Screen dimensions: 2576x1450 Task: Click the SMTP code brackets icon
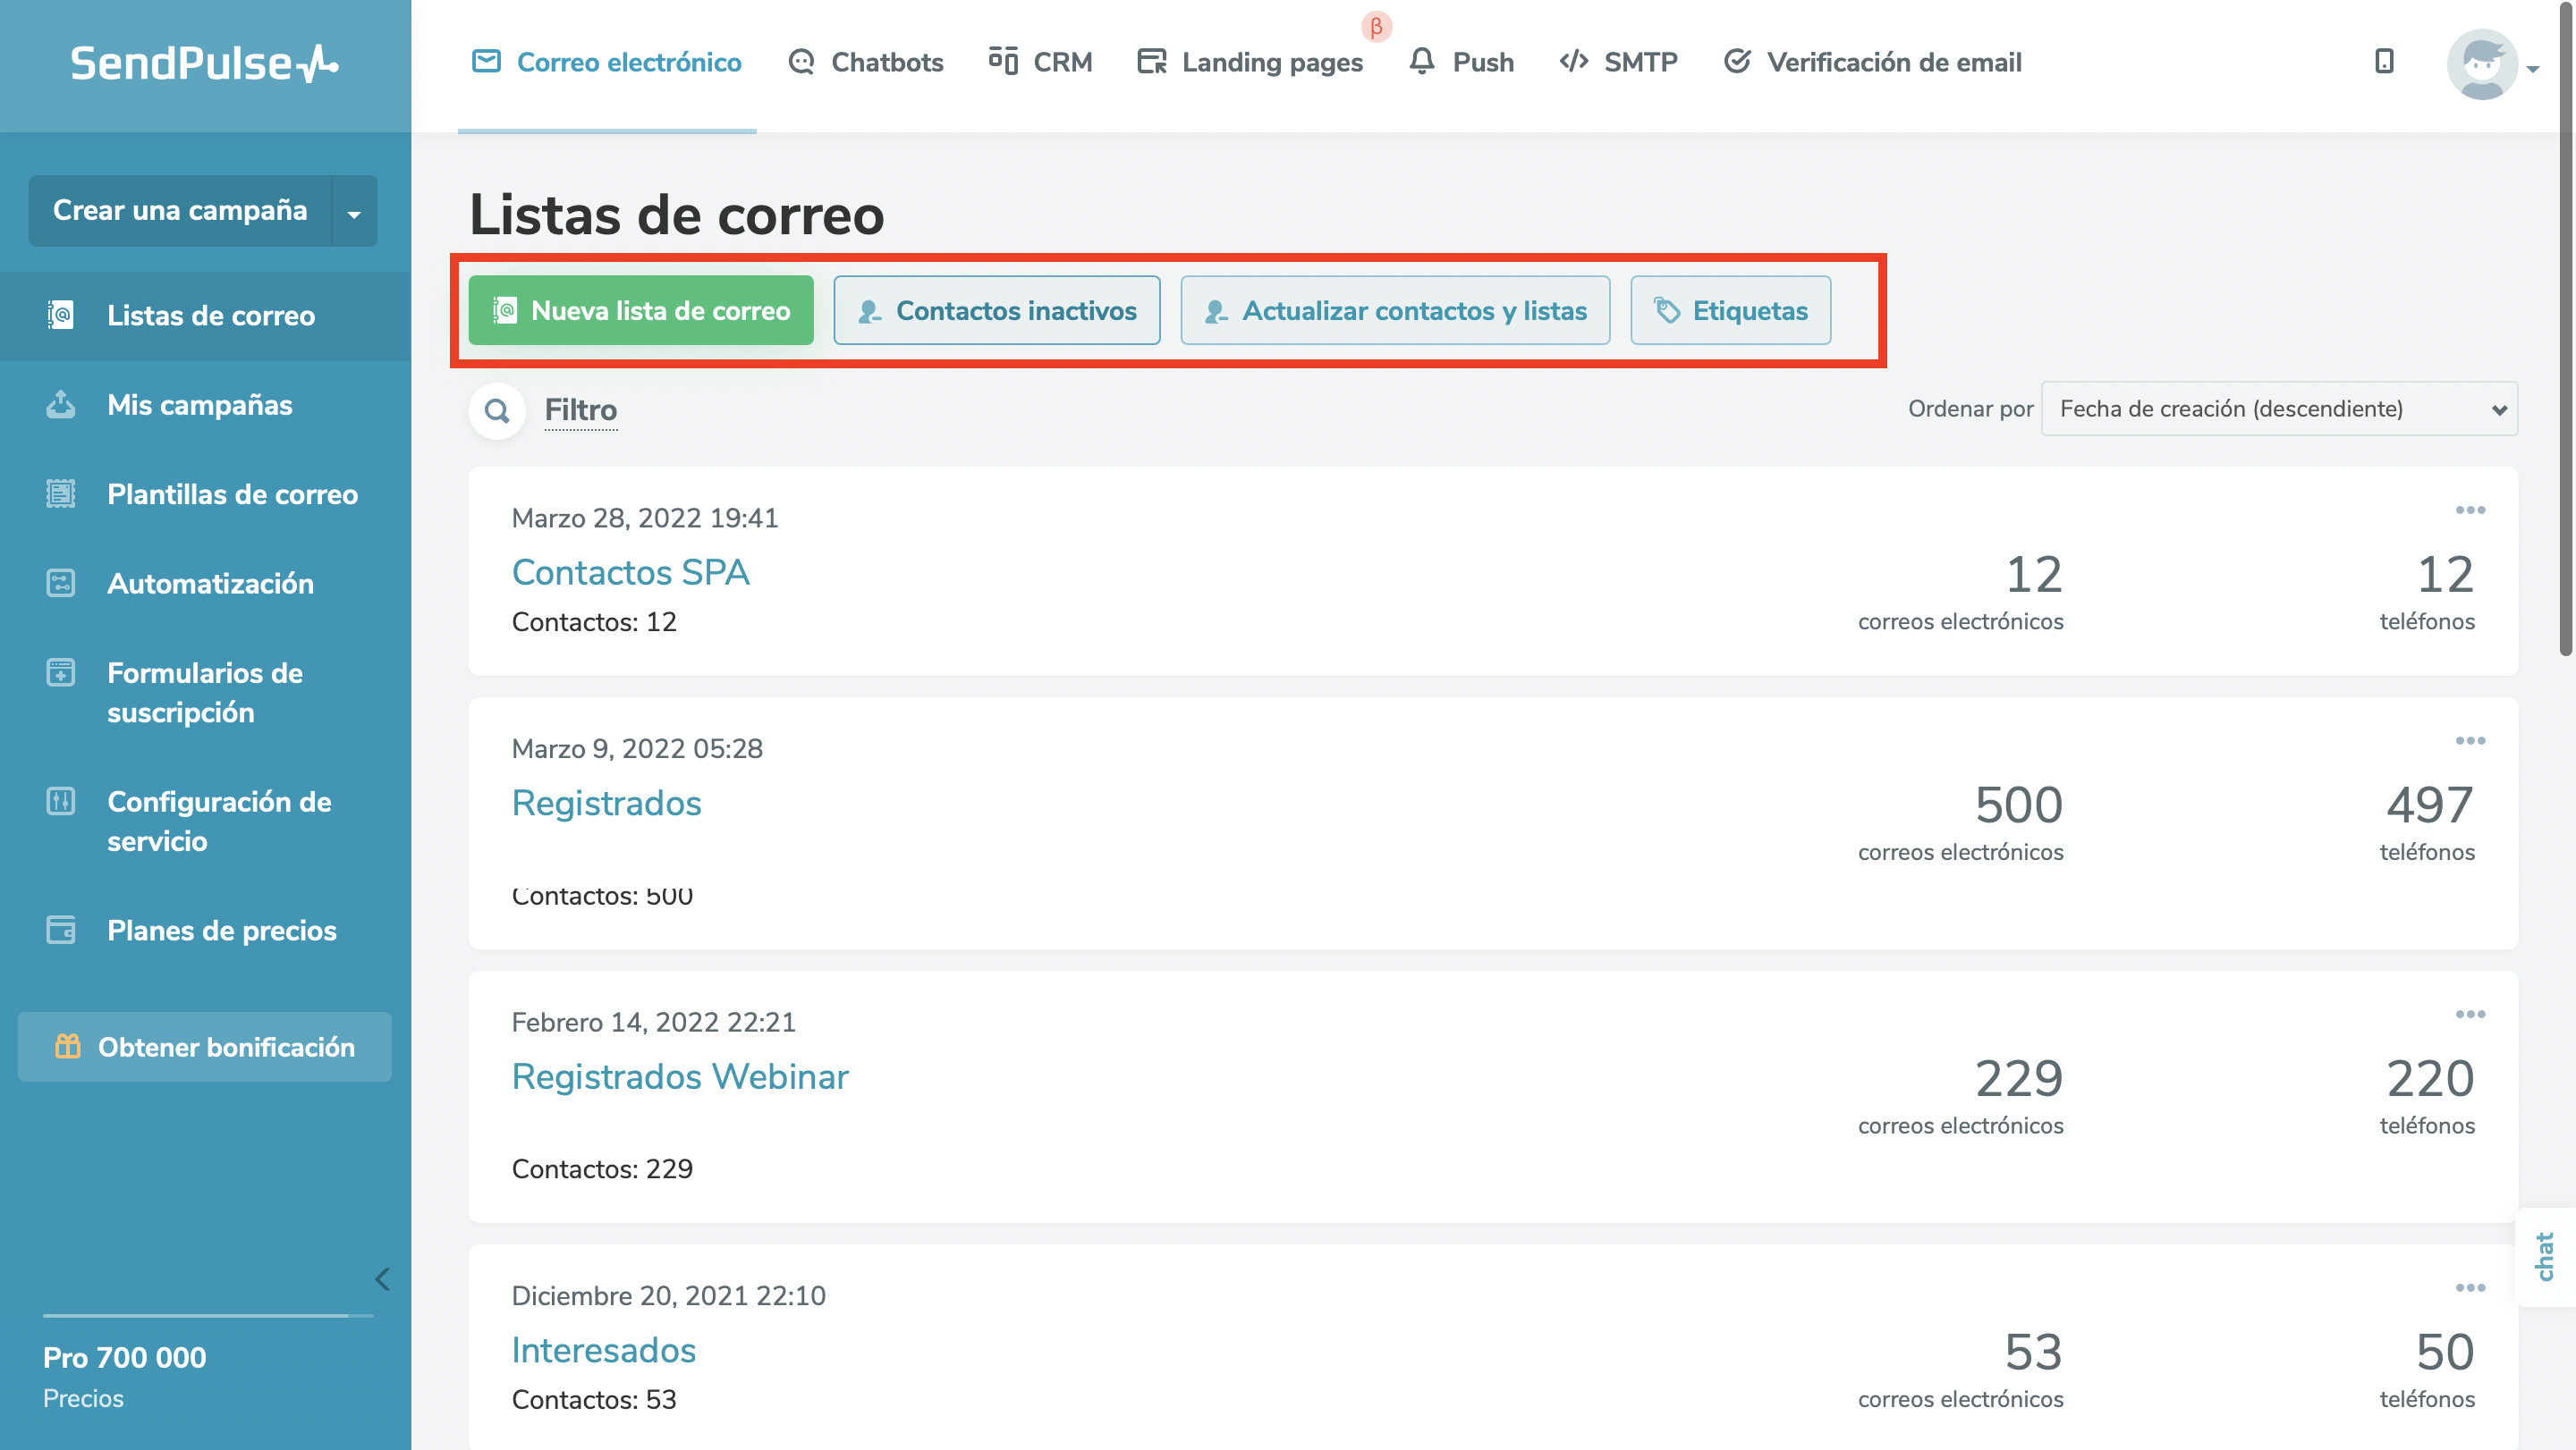point(1574,61)
